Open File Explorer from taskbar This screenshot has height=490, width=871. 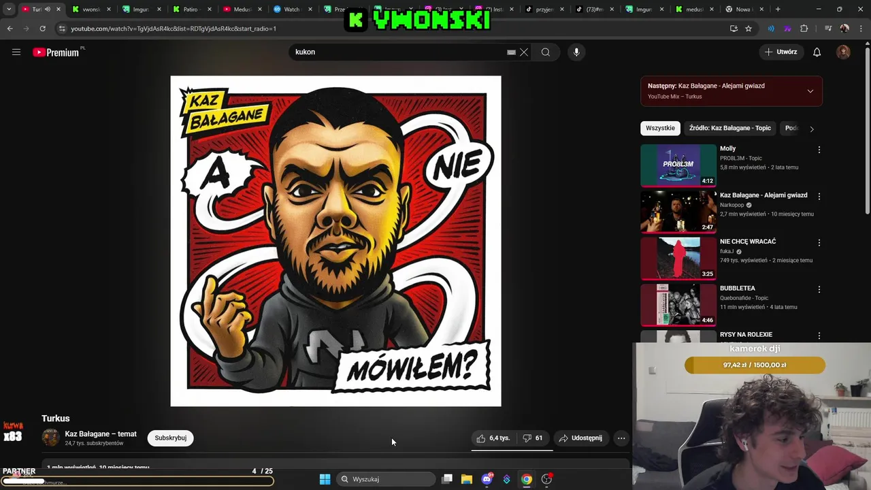pyautogui.click(x=467, y=479)
